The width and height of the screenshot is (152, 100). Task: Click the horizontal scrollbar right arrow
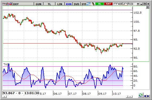coord(130,97)
